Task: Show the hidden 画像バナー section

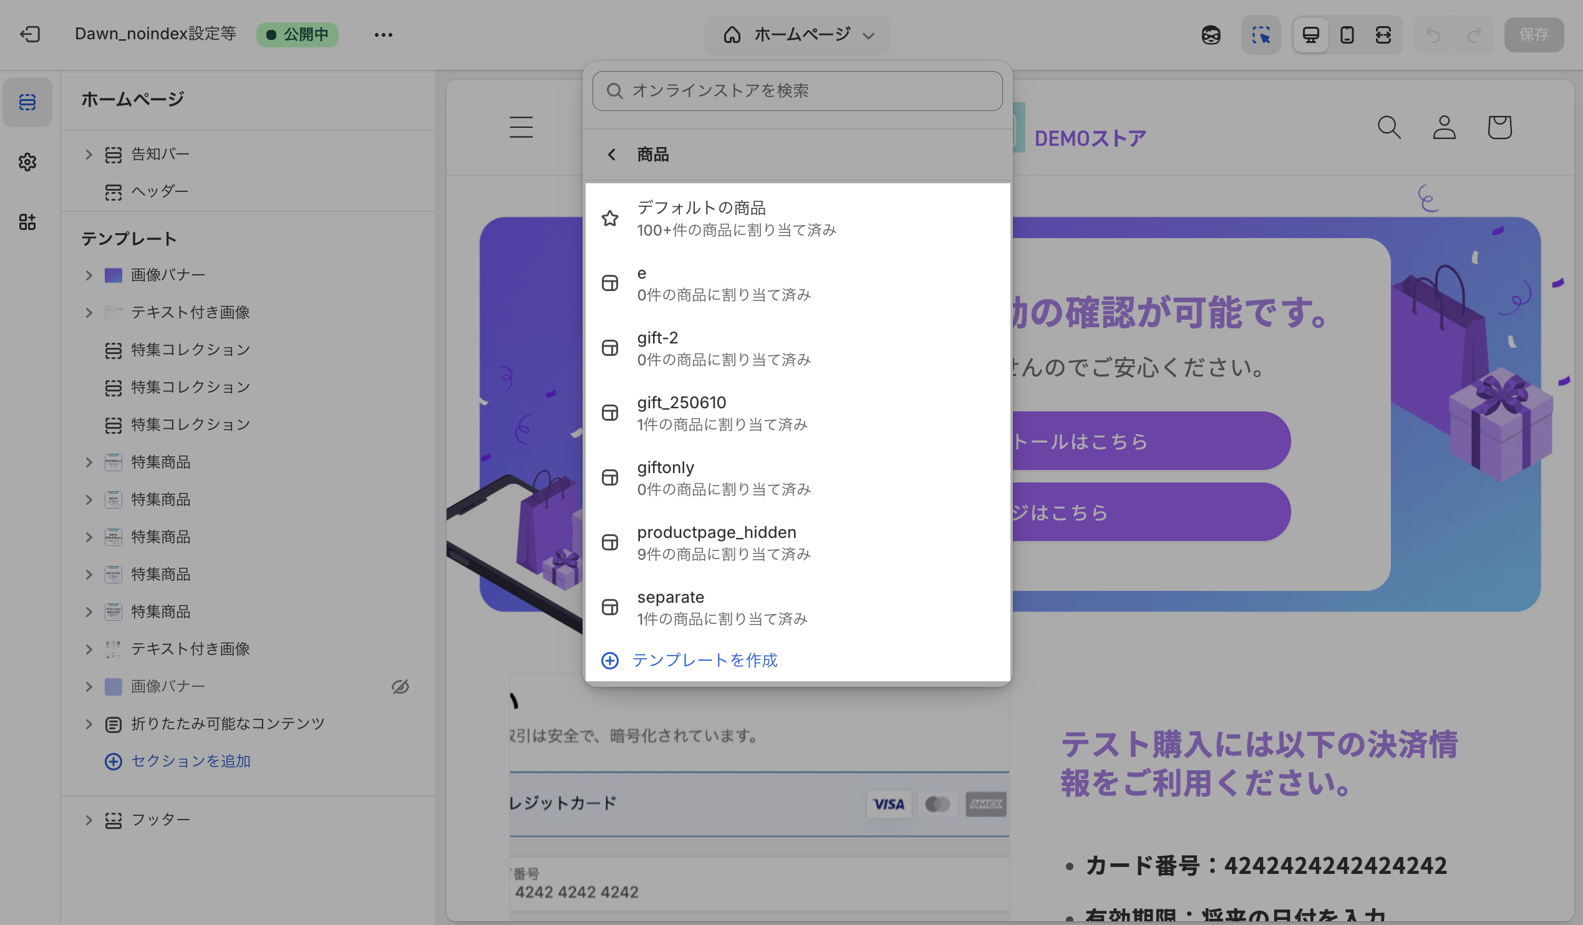Action: (400, 686)
